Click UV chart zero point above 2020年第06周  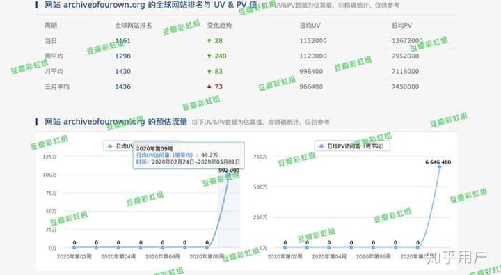pyautogui.click(x=163, y=247)
